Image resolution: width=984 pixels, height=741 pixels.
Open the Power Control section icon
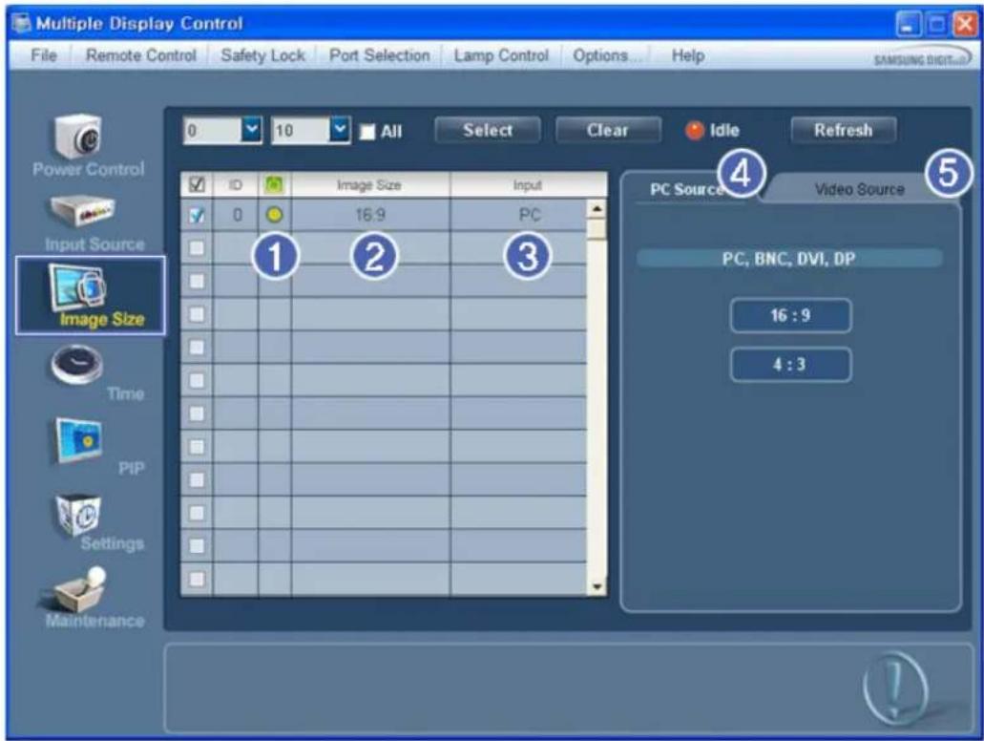77,137
